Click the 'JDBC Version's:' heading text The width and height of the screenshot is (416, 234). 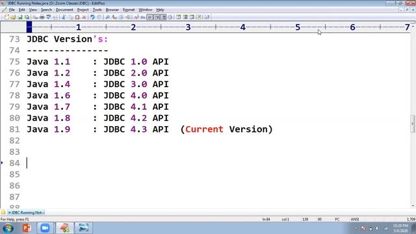pos(68,39)
